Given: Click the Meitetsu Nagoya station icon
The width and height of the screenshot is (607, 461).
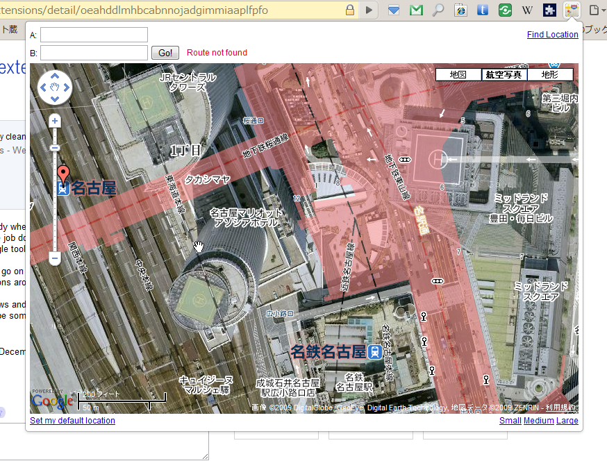Looking at the screenshot, I should (375, 352).
